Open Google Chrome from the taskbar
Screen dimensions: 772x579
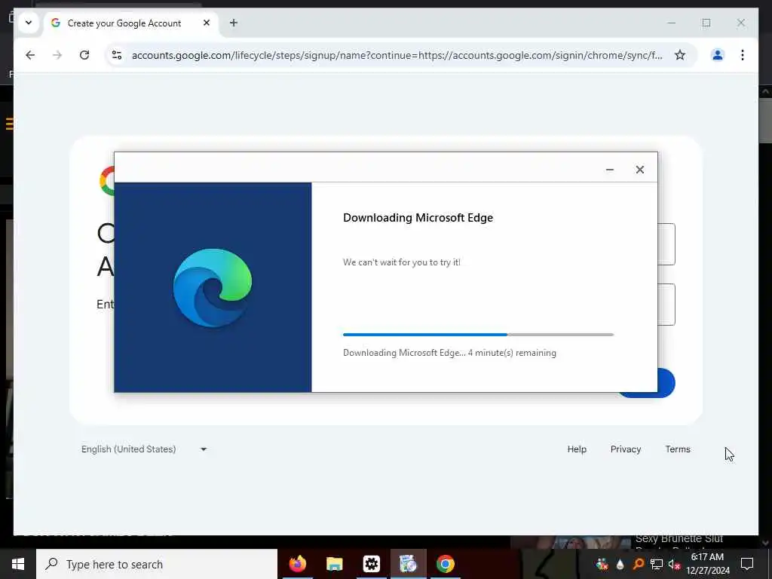pyautogui.click(x=445, y=564)
